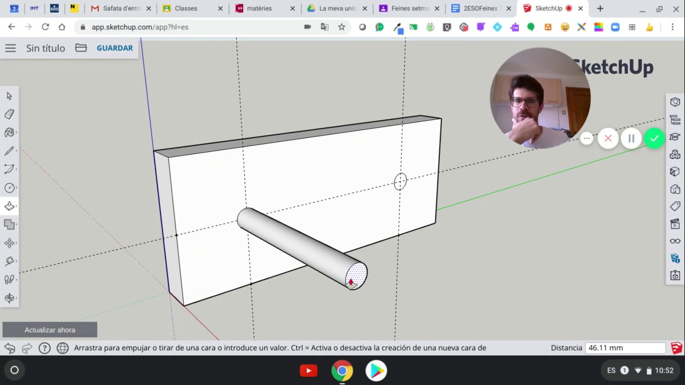Select the arrow Select tool
The image size is (685, 385).
tap(9, 96)
